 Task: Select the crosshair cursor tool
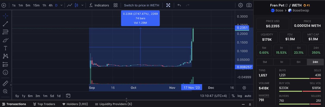5,16
